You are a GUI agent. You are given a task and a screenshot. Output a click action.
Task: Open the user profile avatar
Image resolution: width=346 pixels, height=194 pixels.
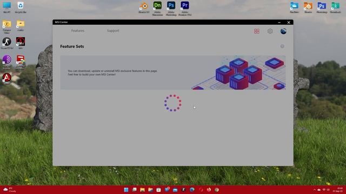(x=283, y=31)
